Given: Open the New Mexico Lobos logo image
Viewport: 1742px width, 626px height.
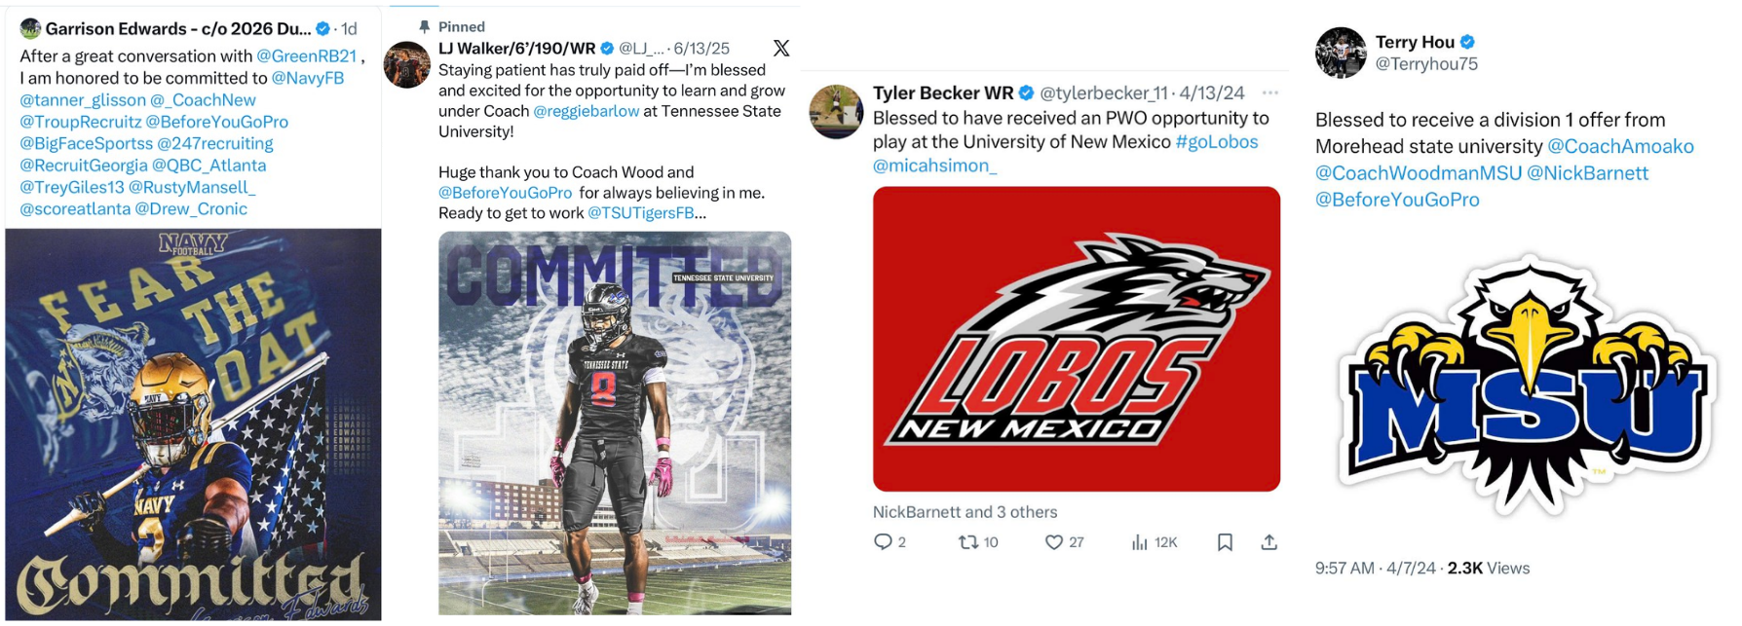Looking at the screenshot, I should (1076, 339).
